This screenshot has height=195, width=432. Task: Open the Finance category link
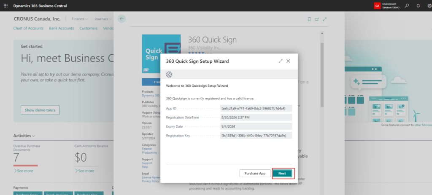click(x=147, y=149)
